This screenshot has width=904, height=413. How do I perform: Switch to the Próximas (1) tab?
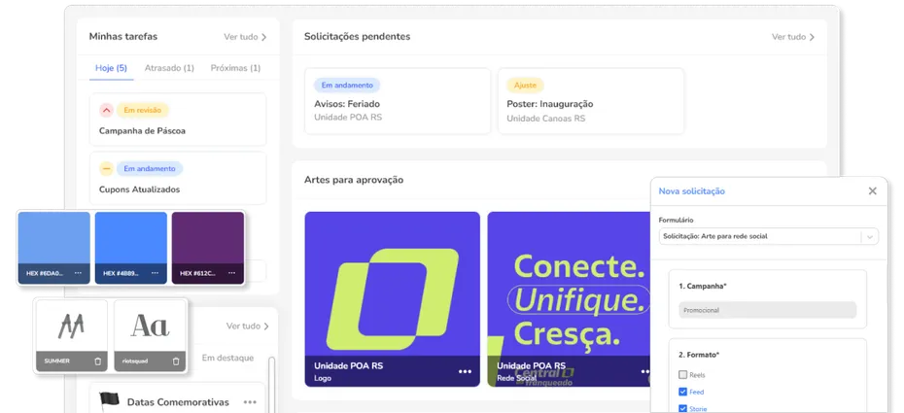pos(235,68)
